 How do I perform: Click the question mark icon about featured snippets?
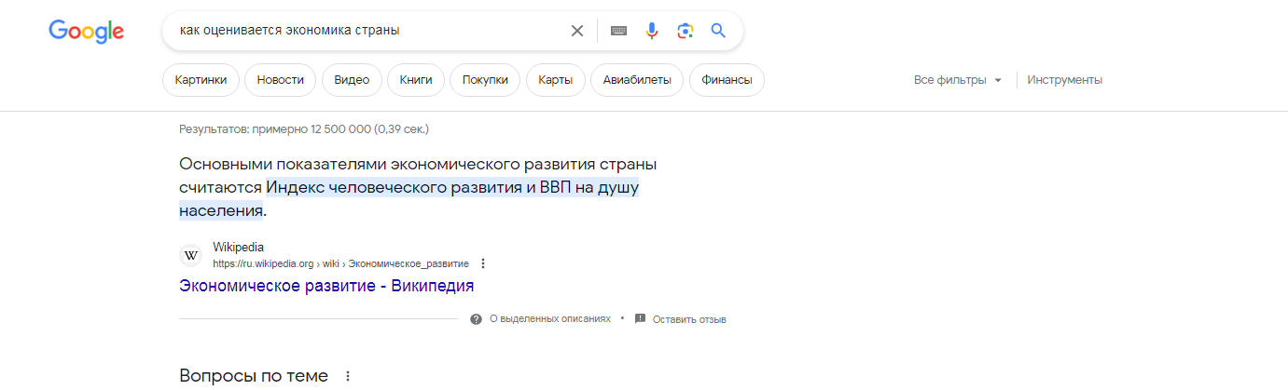(477, 318)
